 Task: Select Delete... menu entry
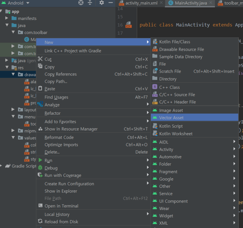point(93,152)
